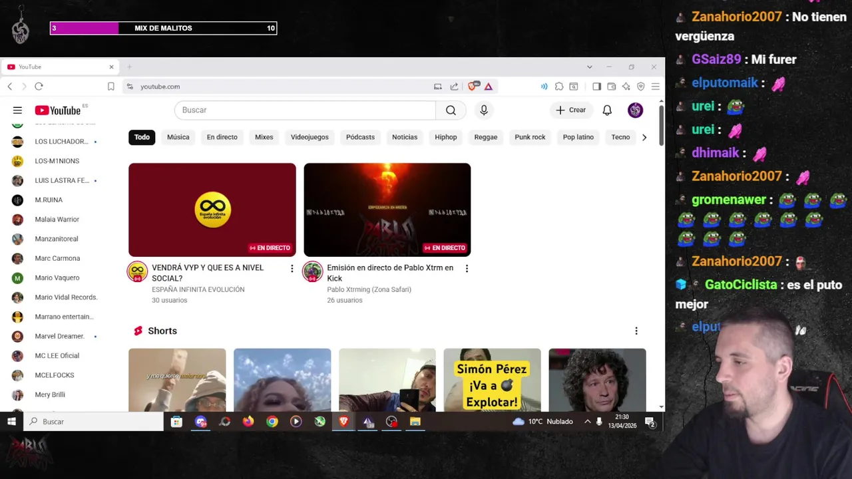Image resolution: width=852 pixels, height=479 pixels.
Task: Open MC LEE Oficial subscription in sidebar
Action: [x=57, y=356]
